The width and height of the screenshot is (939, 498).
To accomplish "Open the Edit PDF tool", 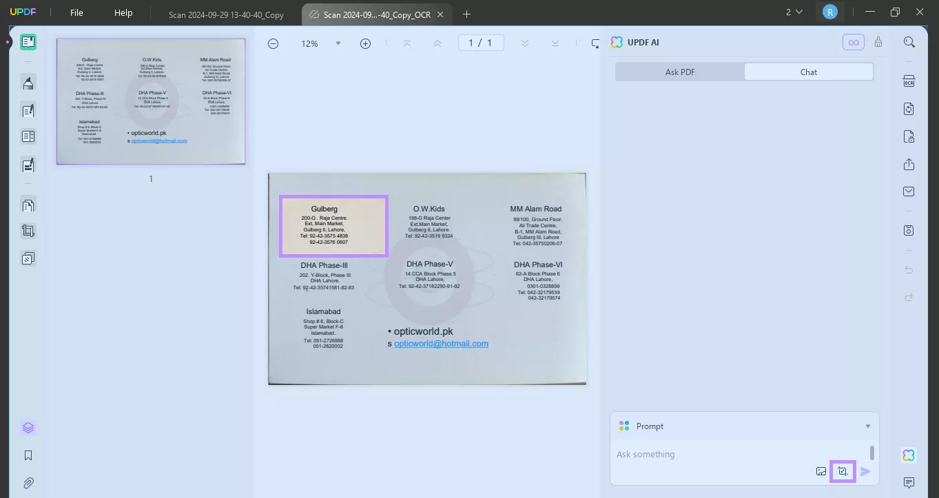I will [x=28, y=110].
